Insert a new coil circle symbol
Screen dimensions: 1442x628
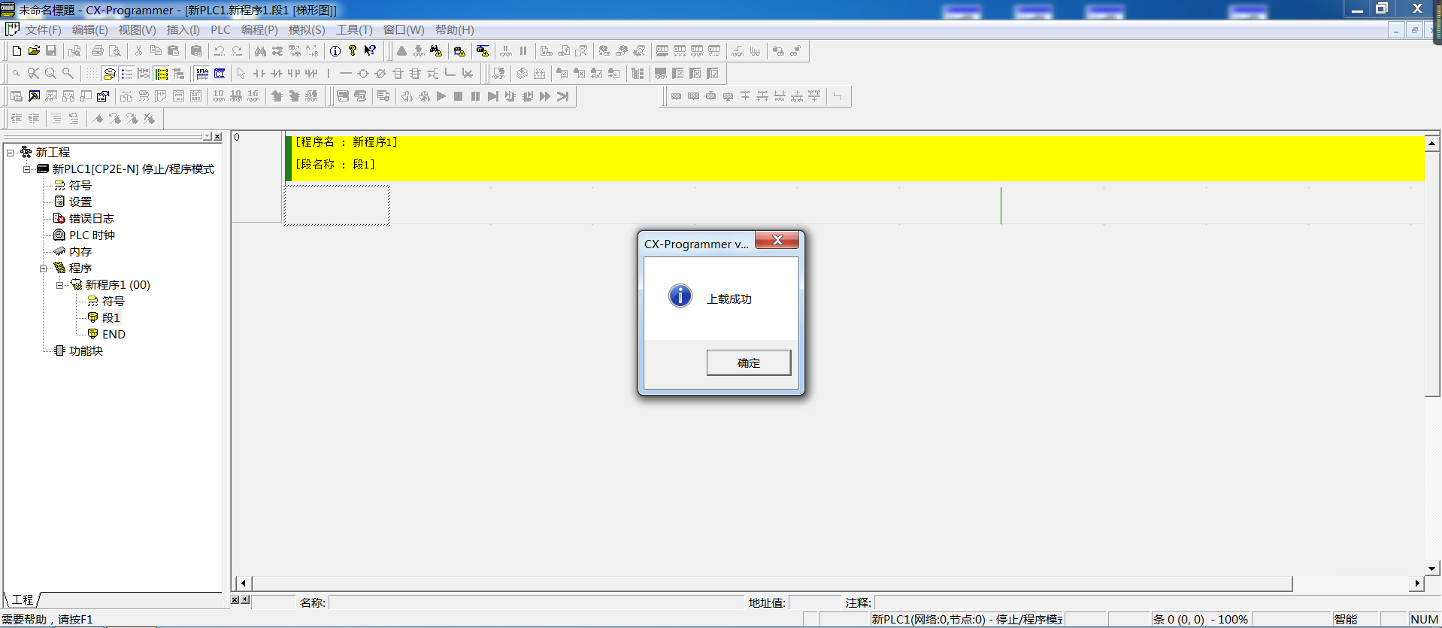pos(363,74)
